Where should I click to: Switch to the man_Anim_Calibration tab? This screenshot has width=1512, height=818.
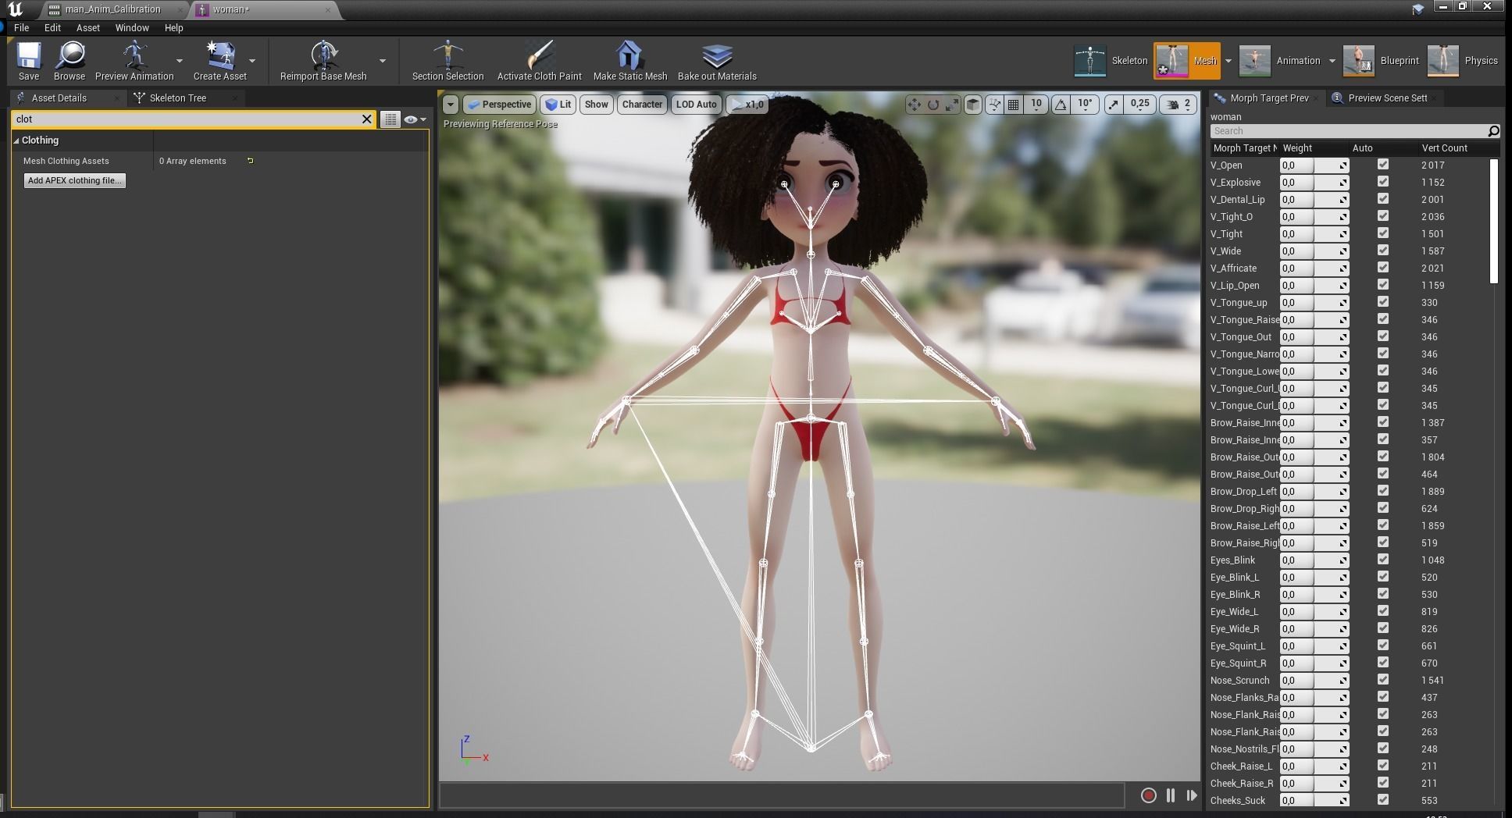click(113, 9)
